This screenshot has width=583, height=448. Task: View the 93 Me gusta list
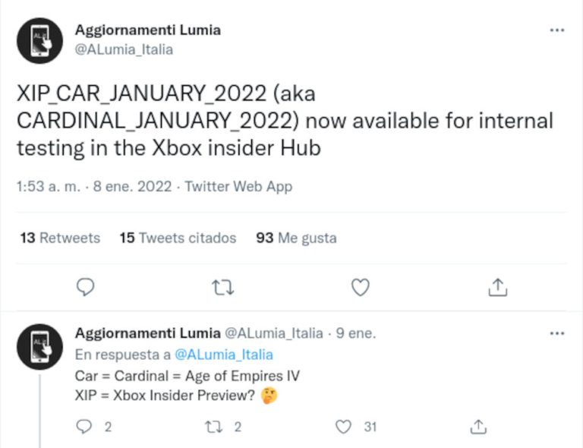[x=296, y=238]
